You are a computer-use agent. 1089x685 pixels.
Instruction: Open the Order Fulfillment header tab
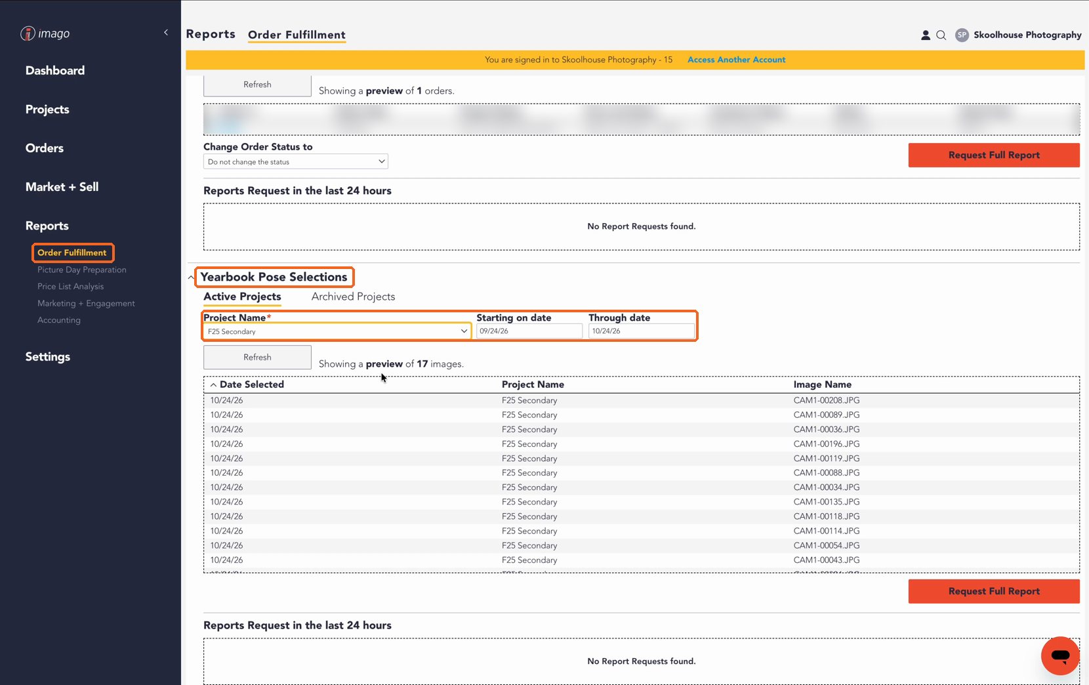click(x=297, y=35)
